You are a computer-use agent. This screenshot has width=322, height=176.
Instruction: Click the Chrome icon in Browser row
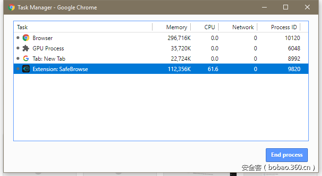pyautogui.click(x=26, y=38)
